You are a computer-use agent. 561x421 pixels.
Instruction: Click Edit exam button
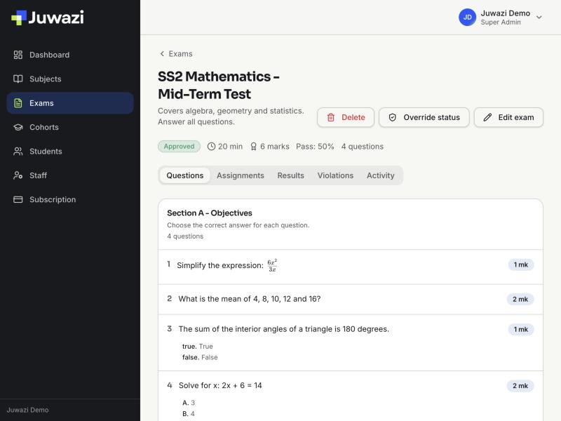[x=508, y=117]
